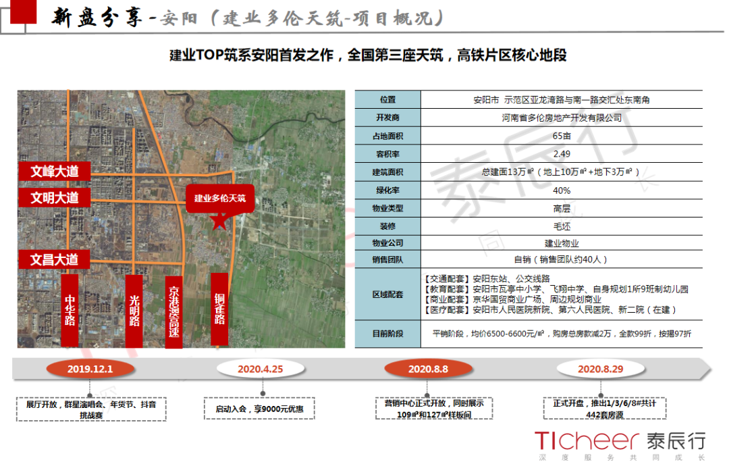
Task: Click the location value 安阳市示范区亚龙湾路
Action: 562,99
